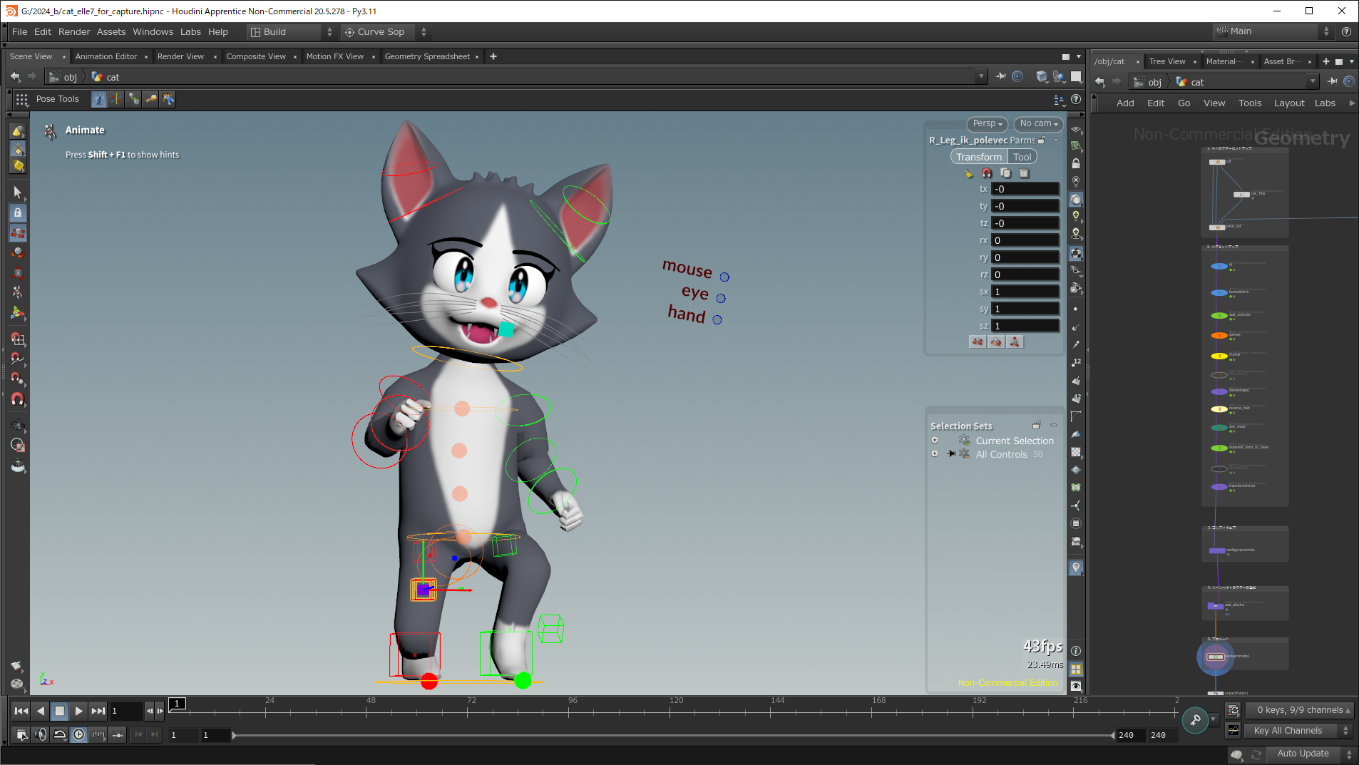Viewport: 1359px width, 765px height.
Task: Select the Animate pose tool icon
Action: [99, 99]
